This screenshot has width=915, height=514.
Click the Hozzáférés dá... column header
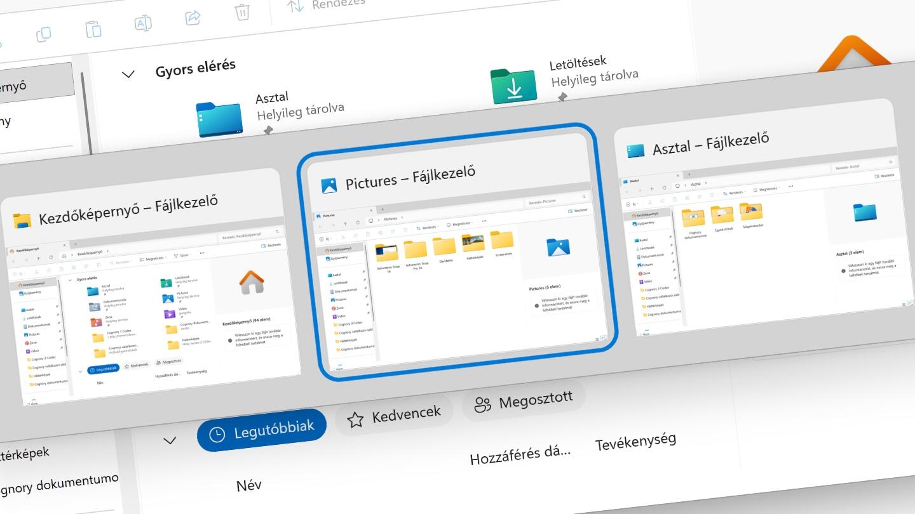(x=520, y=455)
